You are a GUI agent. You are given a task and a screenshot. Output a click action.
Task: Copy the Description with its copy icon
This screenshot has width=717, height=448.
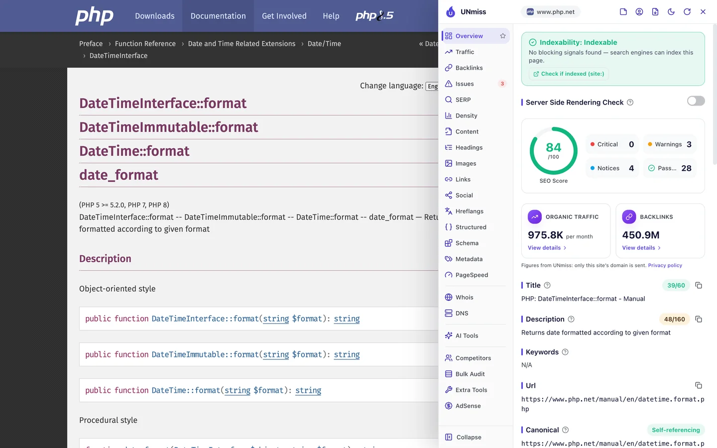pyautogui.click(x=699, y=319)
